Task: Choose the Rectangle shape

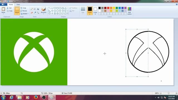Action: click(58, 8)
